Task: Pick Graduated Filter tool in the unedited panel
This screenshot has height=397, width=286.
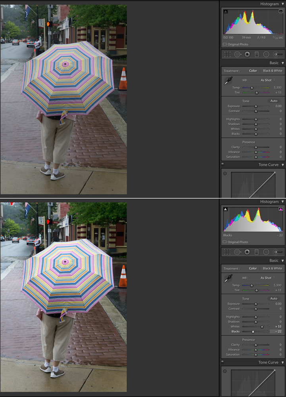Action: (x=257, y=54)
